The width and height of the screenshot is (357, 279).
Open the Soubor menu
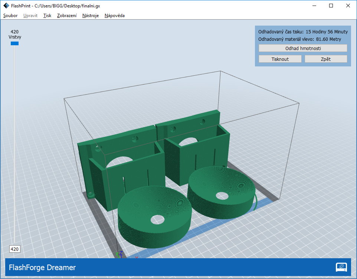[10, 16]
